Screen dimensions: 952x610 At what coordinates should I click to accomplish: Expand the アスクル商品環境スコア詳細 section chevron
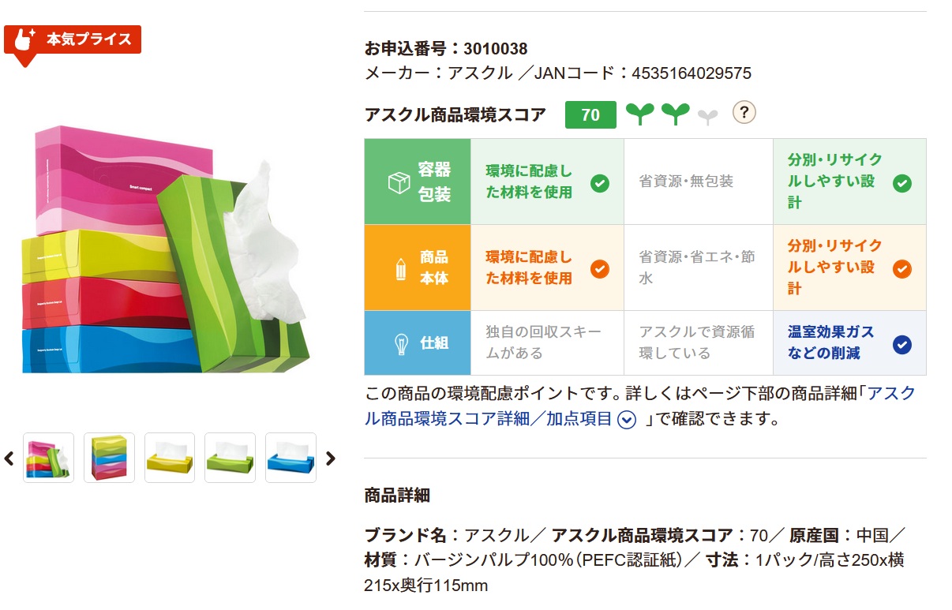(627, 419)
